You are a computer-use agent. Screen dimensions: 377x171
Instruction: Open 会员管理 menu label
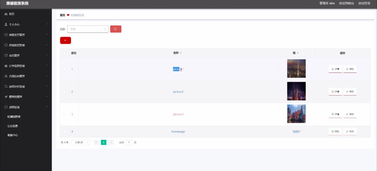14,55
